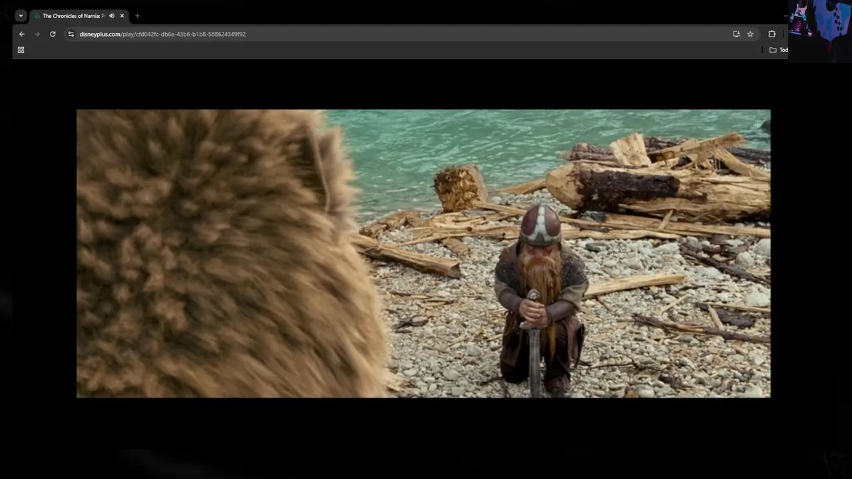Go forward to the next page
Screen dimensions: 852x479
pyautogui.click(x=37, y=34)
